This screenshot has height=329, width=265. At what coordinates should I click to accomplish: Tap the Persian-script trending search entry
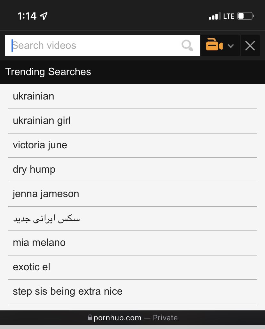tap(46, 219)
